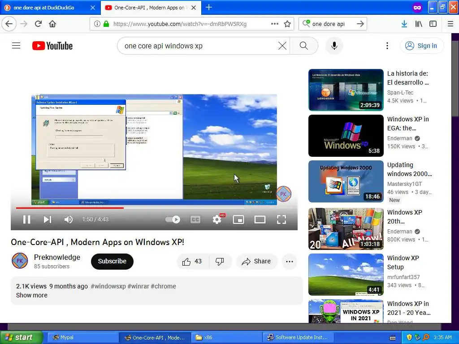Sign in to YouTube
459x344 pixels.
coord(421,46)
